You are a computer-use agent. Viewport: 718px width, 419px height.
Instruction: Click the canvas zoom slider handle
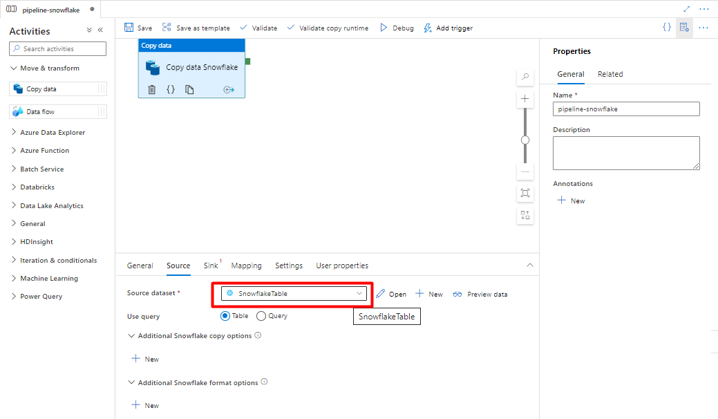pos(525,140)
